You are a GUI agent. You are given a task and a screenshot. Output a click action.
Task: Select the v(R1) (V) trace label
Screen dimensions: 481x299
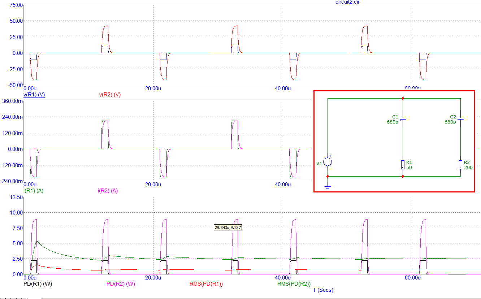point(34,95)
